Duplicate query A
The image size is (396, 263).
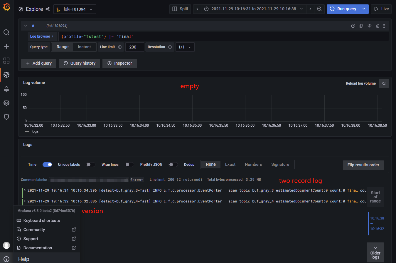tap(361, 26)
